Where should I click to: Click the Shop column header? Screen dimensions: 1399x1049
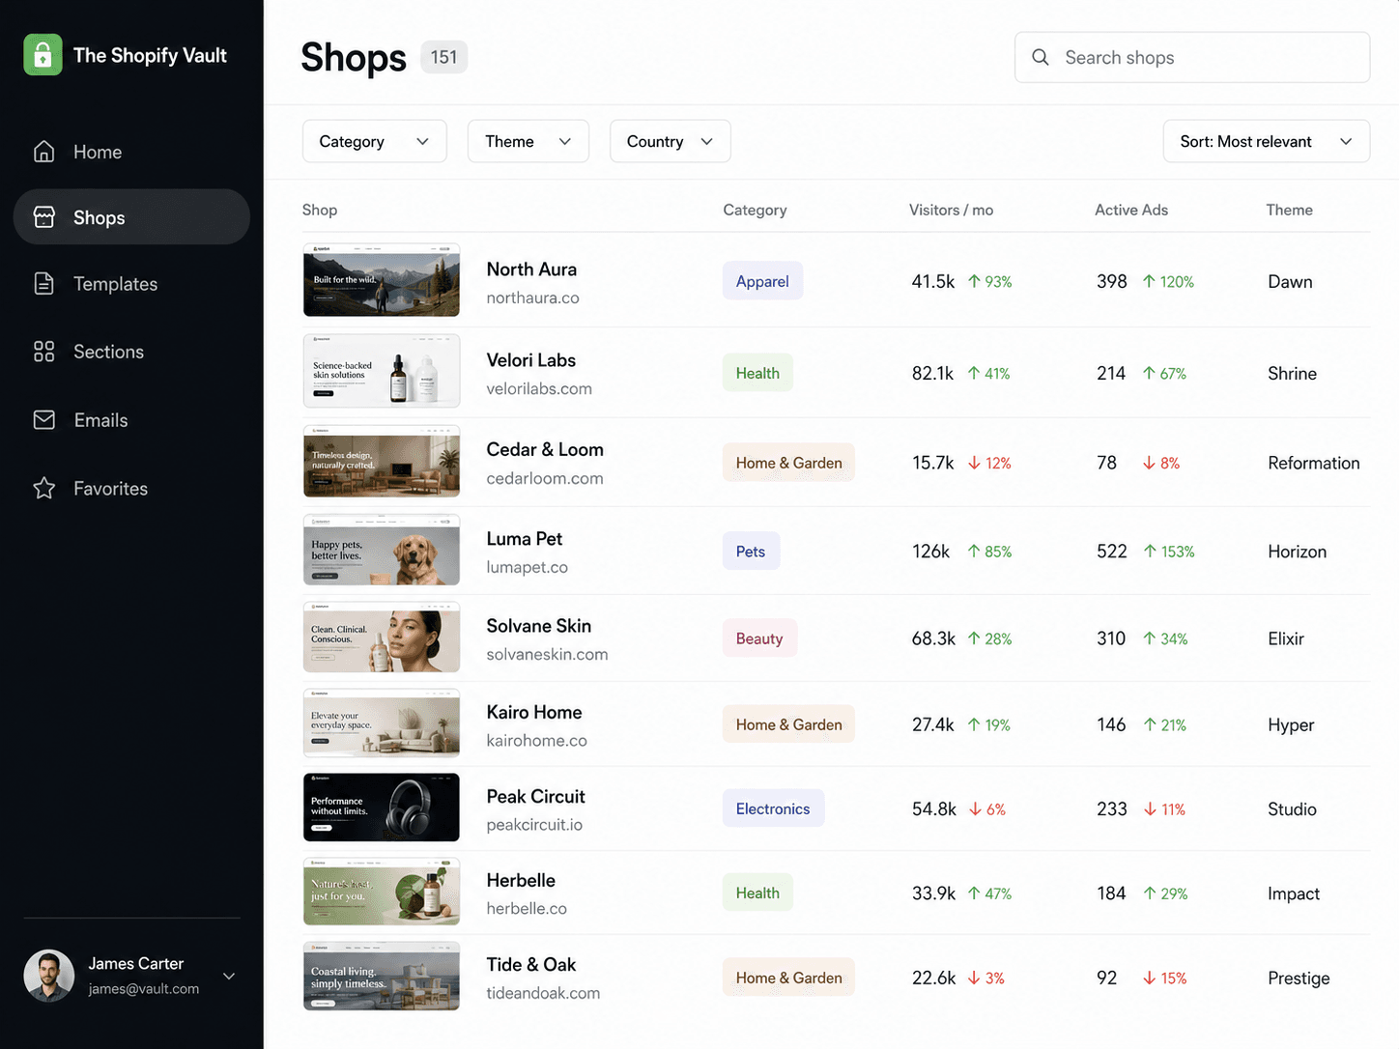319,210
